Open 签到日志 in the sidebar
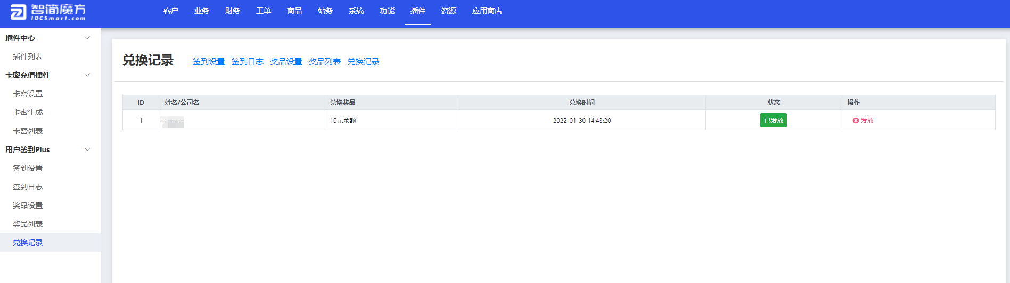The width and height of the screenshot is (1010, 283). [x=28, y=187]
